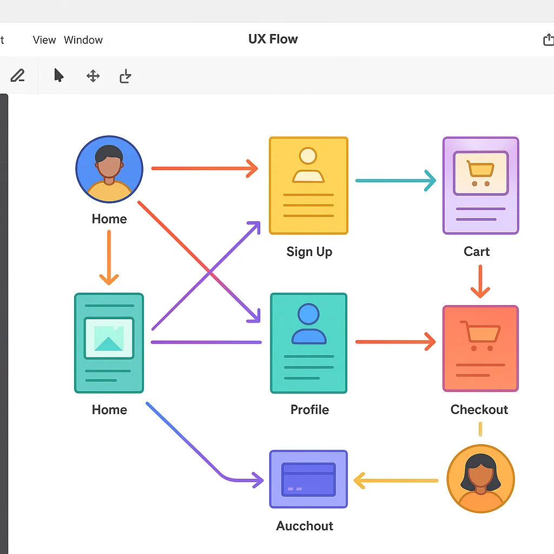Open the View menu

click(x=44, y=39)
